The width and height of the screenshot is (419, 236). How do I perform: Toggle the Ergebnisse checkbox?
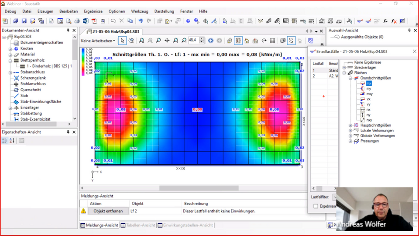point(316,206)
